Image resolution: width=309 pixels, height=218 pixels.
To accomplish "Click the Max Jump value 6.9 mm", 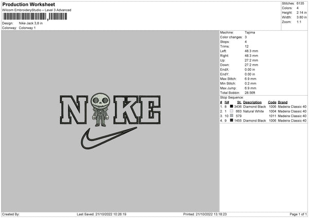I will click(x=250, y=88).
